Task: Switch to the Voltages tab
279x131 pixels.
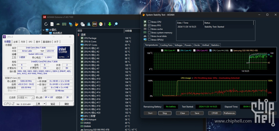Action: tap(178, 45)
